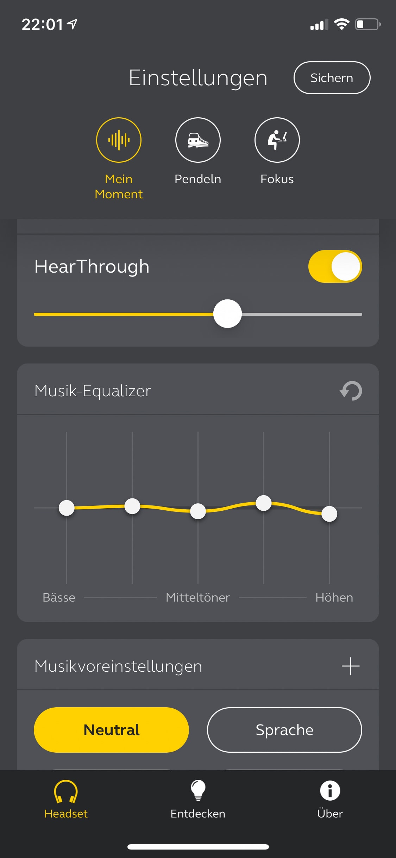Toggle the HearThrough switch off
396x858 pixels.
(335, 266)
